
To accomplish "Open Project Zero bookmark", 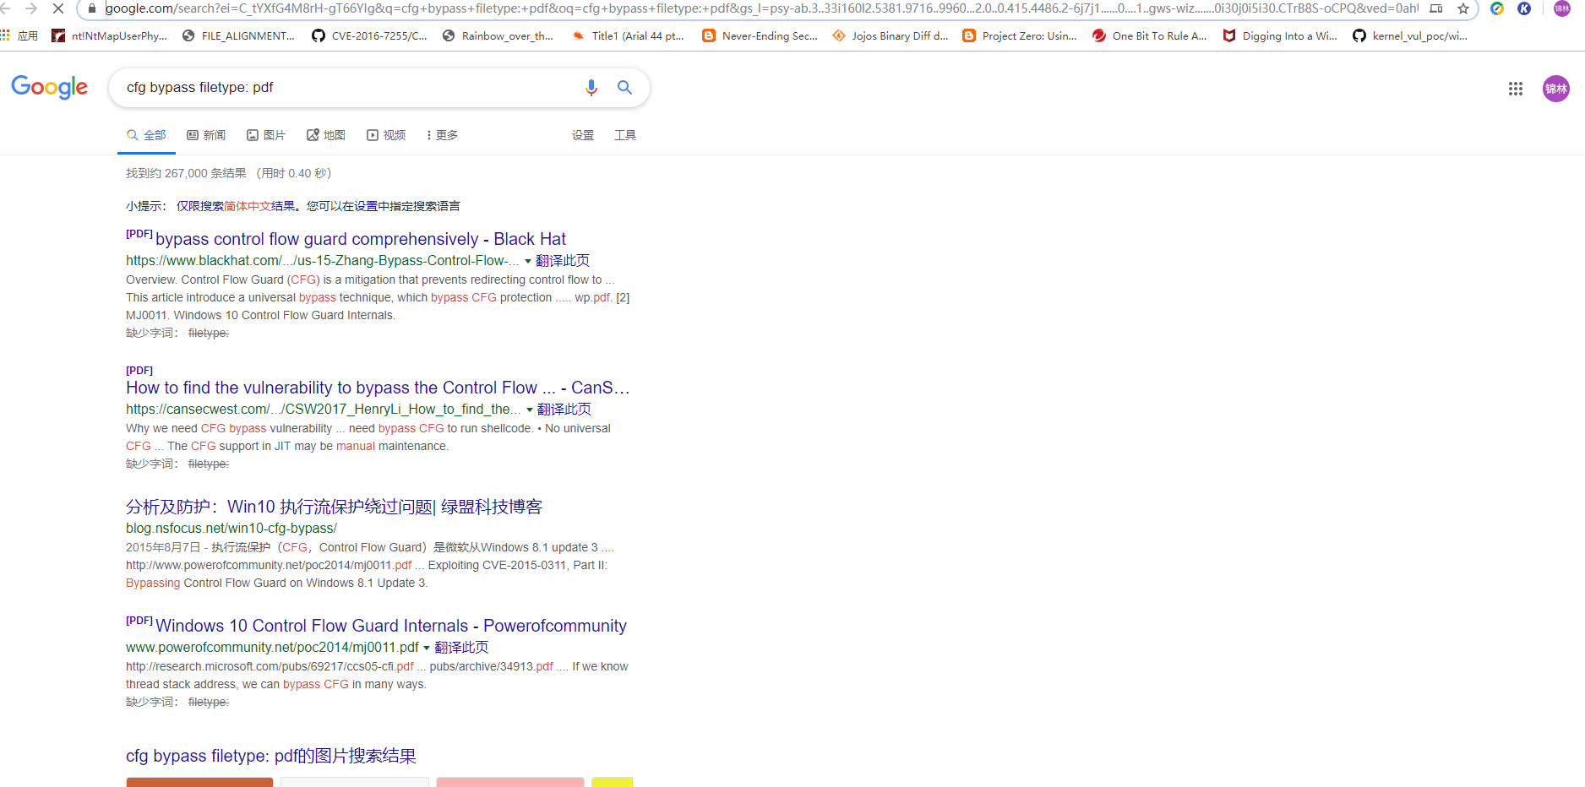I will click(x=1020, y=35).
